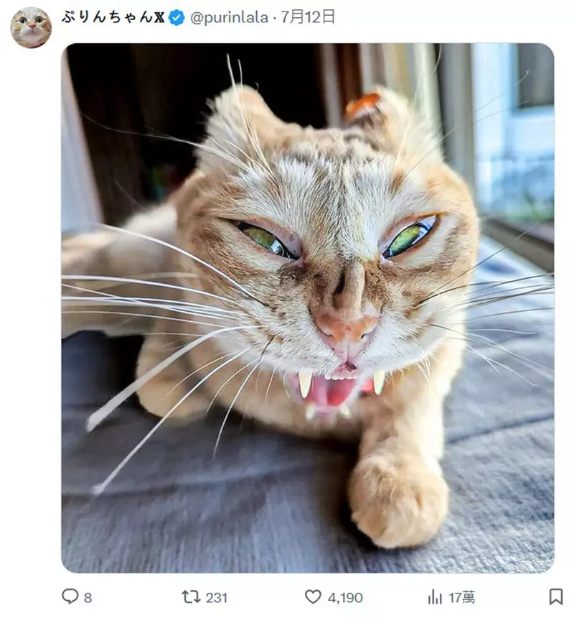Like the post with the heart icon
The image size is (574, 618).
tap(313, 596)
